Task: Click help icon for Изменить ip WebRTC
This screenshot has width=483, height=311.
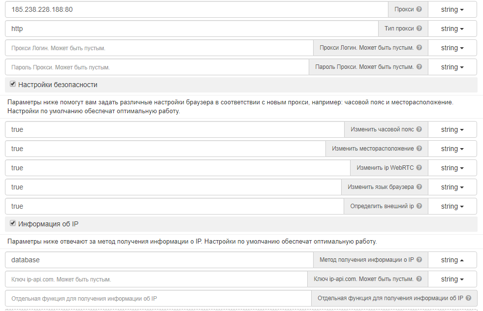Action: 419,168
